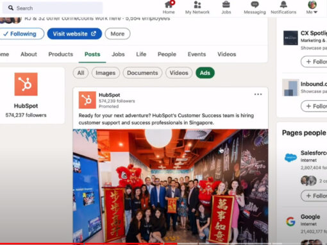Seek the red video progress bar

(x=88, y=244)
